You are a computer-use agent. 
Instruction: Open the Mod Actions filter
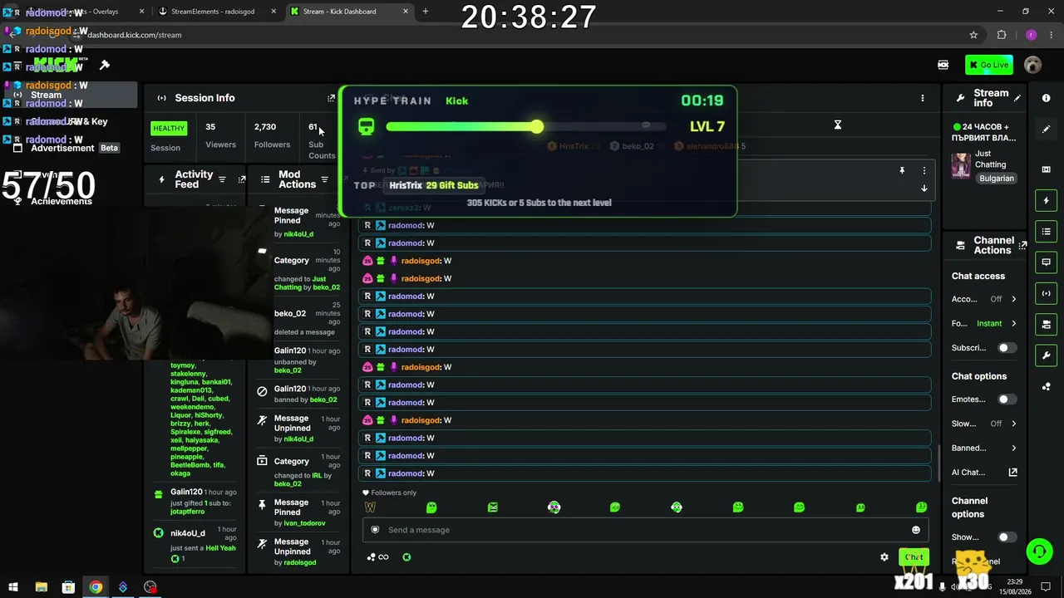(x=324, y=179)
